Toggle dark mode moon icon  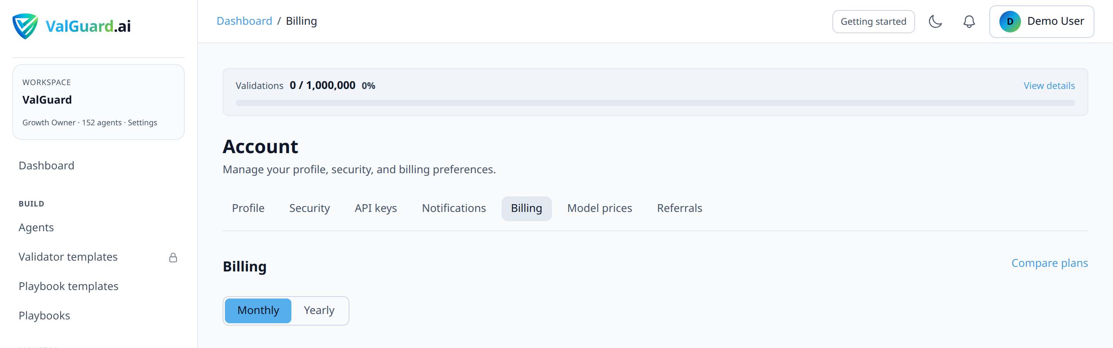click(x=935, y=21)
